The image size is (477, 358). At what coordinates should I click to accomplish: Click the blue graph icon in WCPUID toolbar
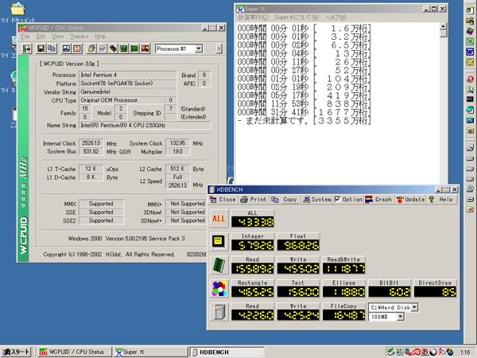66,49
